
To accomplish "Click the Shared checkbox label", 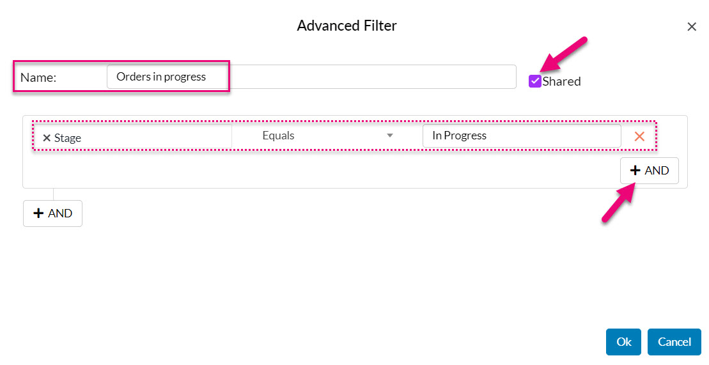I will coord(561,81).
